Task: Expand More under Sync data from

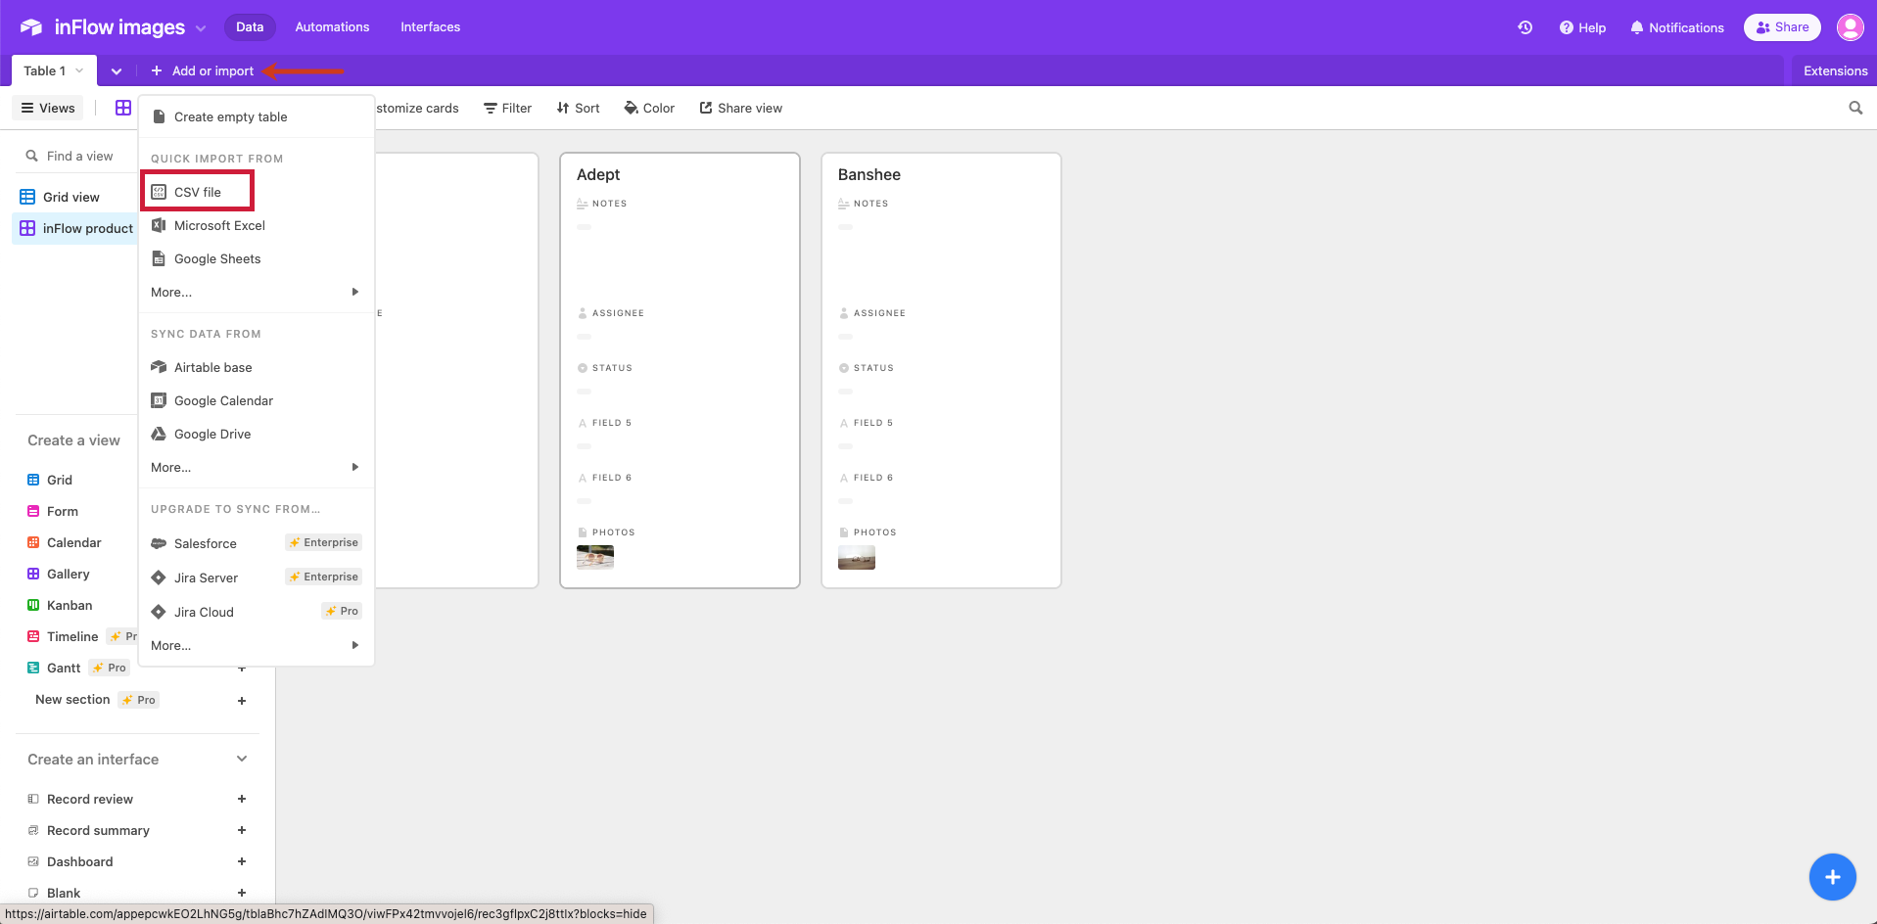Action: (257, 467)
